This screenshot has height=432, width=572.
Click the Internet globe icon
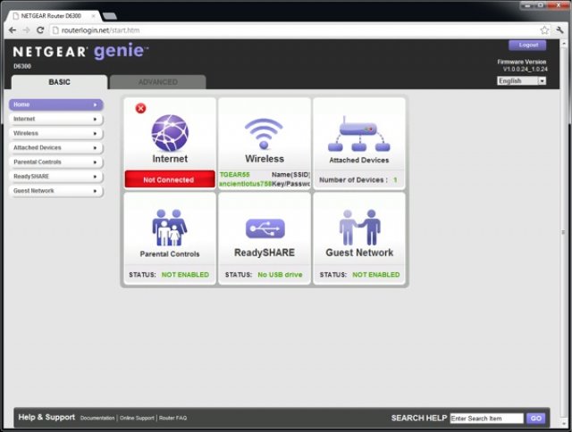coord(170,133)
